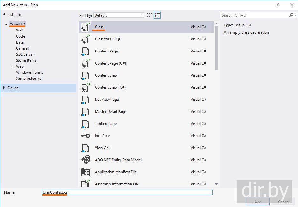Click the Add button
Image resolution: width=298 pixels, height=207 pixels.
coord(258,202)
